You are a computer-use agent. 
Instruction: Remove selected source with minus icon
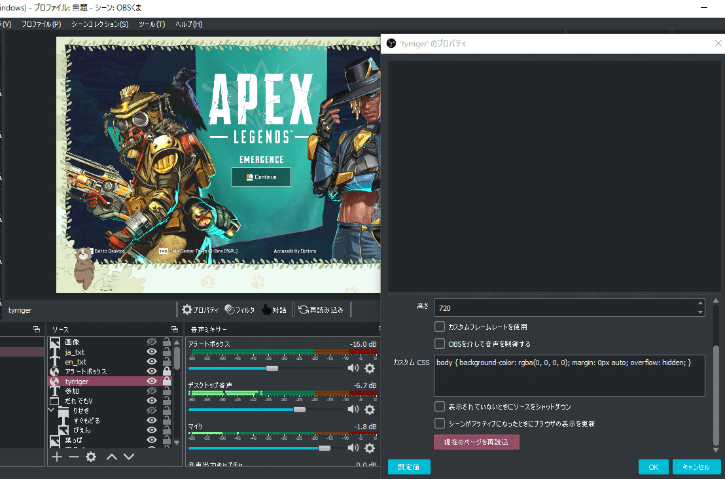click(x=74, y=457)
